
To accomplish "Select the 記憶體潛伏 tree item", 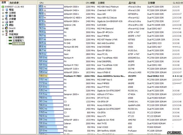I will point(18,44).
